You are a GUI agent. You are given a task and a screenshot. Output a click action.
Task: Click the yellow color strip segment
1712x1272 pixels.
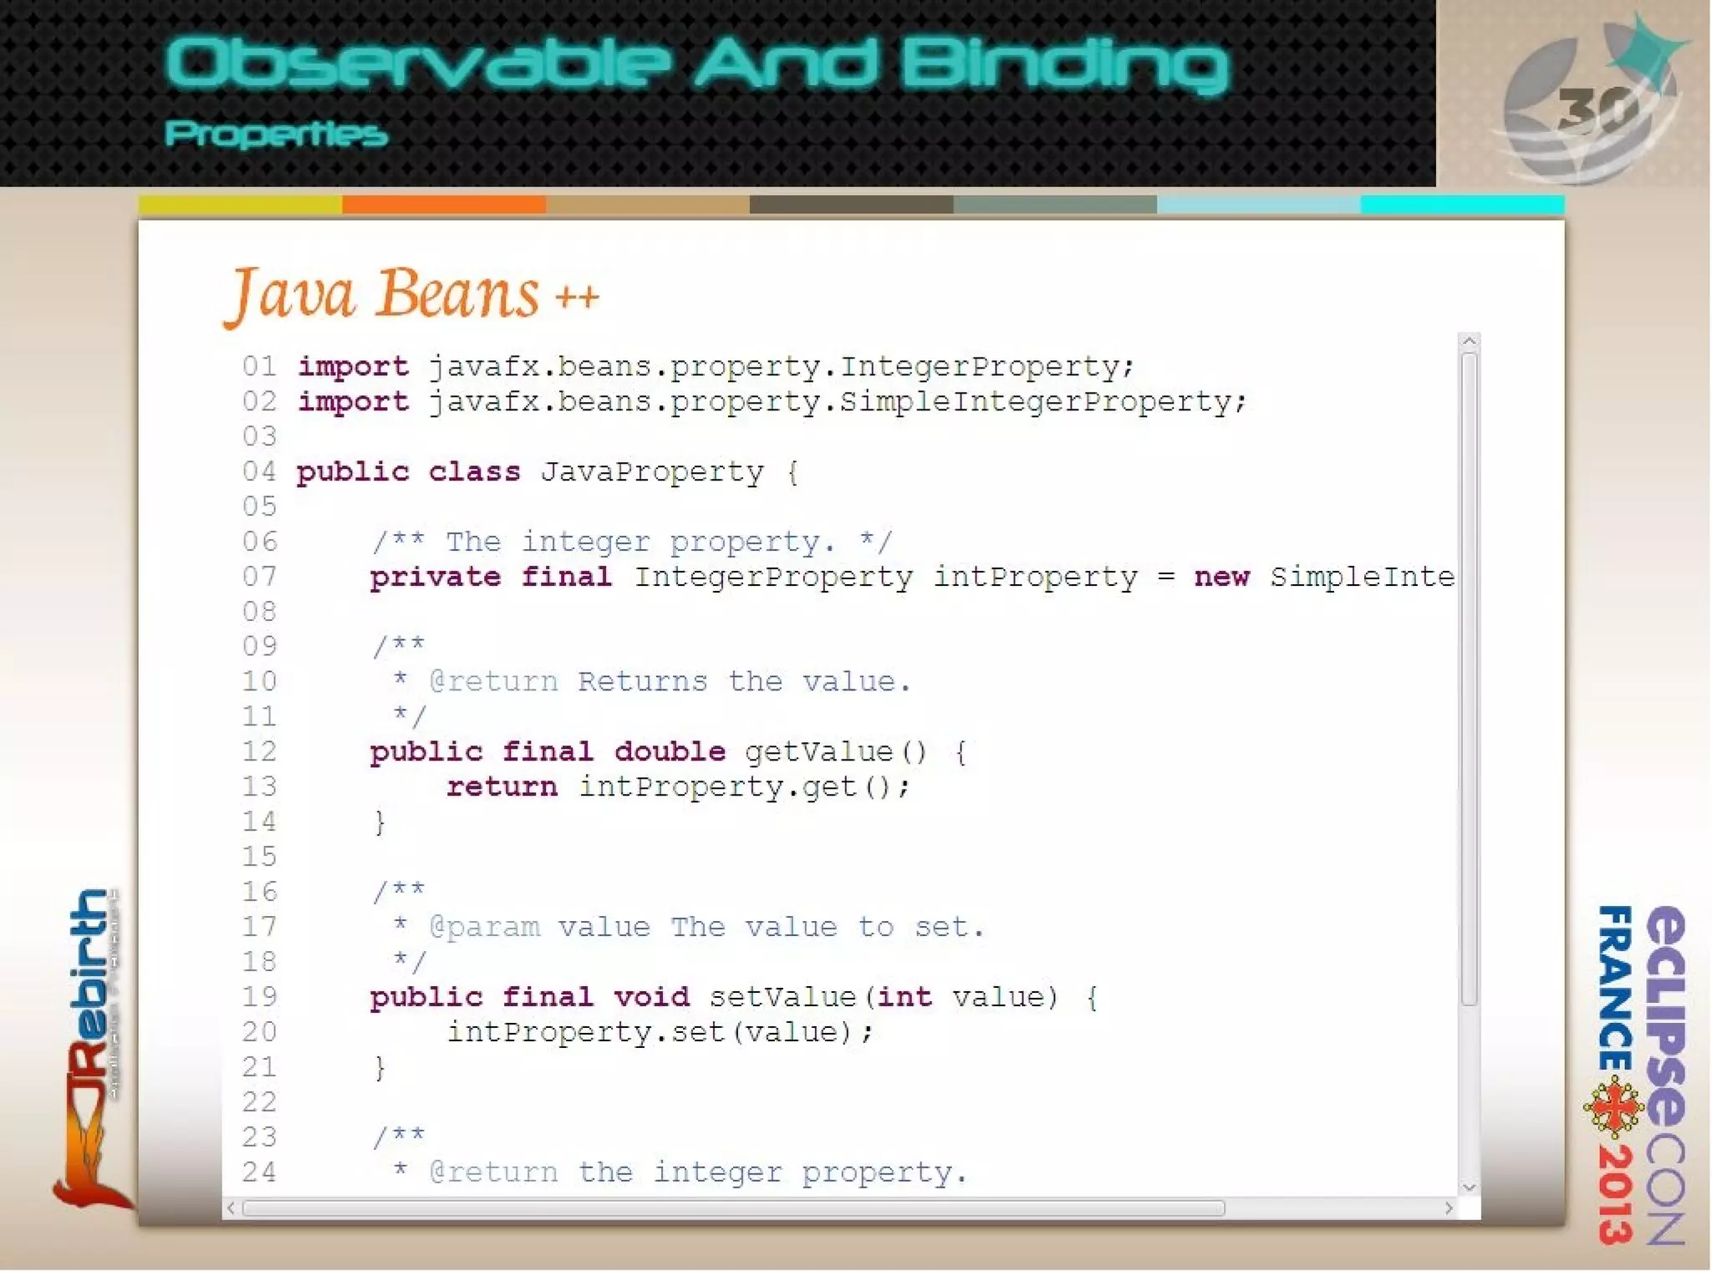(240, 205)
